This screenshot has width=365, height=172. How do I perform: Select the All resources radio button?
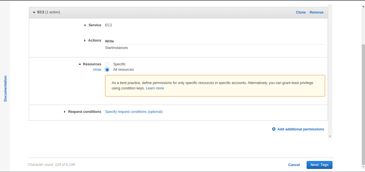point(107,70)
